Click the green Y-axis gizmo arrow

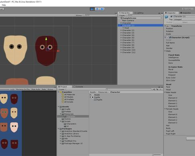46,39
